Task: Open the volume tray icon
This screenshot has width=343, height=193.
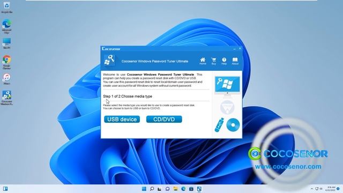Action: 321,189
